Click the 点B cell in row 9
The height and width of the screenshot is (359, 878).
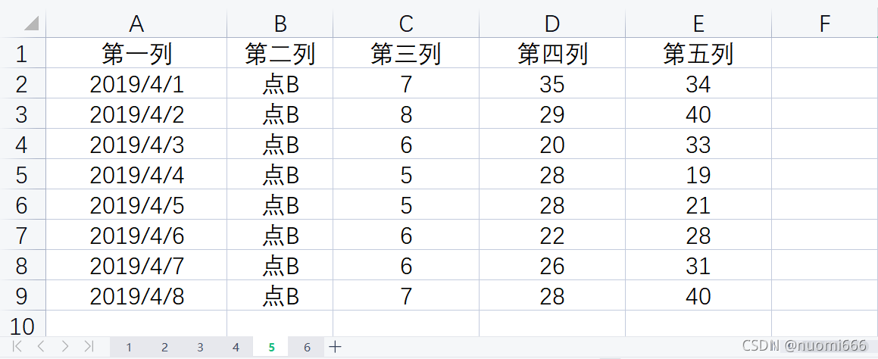280,296
